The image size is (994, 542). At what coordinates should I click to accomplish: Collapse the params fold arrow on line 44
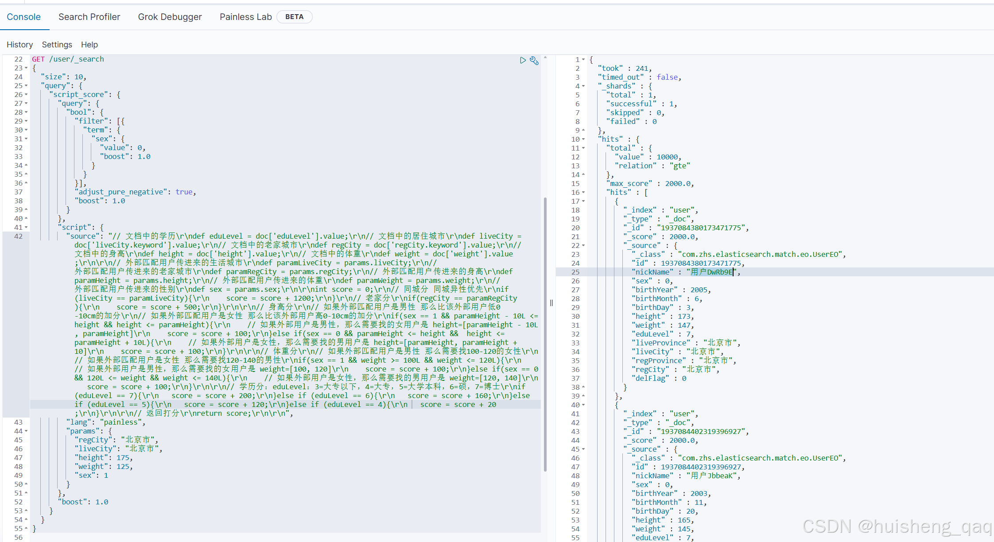(26, 431)
